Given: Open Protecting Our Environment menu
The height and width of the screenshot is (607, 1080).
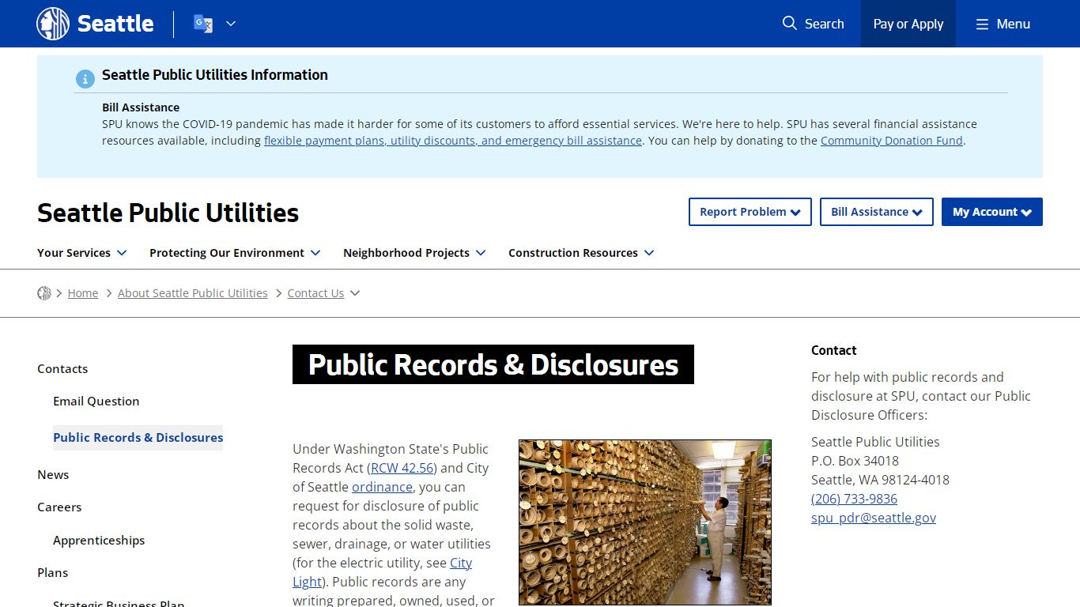Looking at the screenshot, I should (x=235, y=253).
